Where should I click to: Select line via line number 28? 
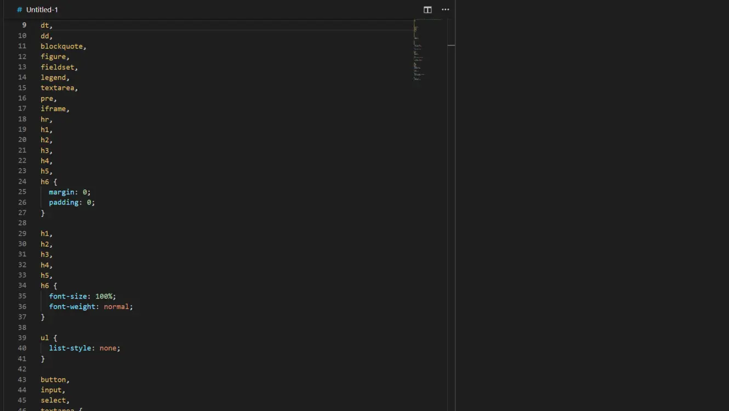pos(22,223)
